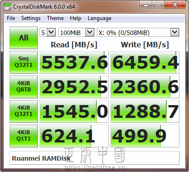
Task: Click the CrystalDiskMark title bar app icon
Action: 7,6
